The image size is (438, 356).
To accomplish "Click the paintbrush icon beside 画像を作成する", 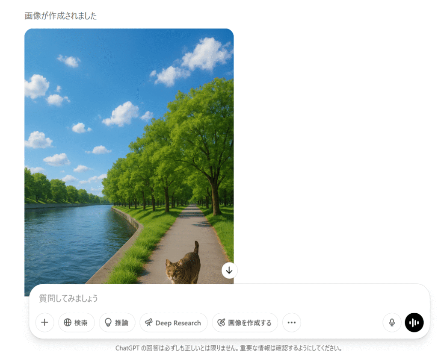I will pos(221,323).
